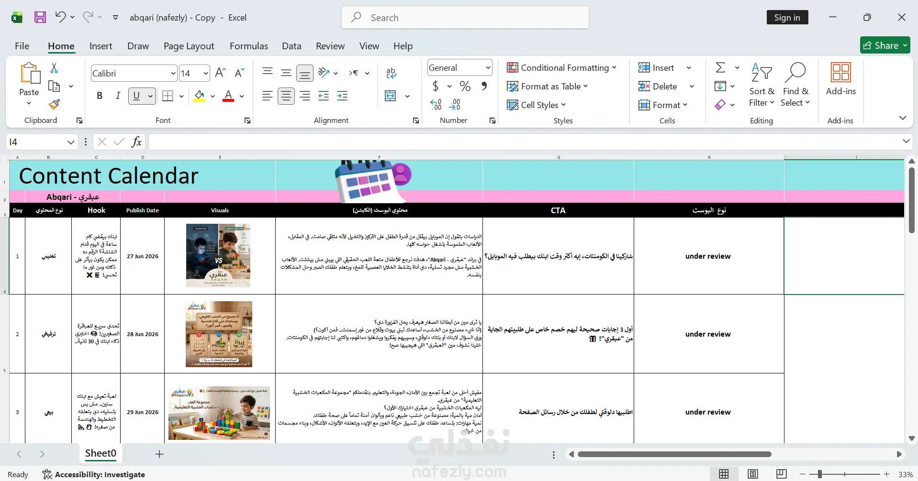The height and width of the screenshot is (481, 918).
Task: Click into the formula bar
Action: click(x=524, y=142)
